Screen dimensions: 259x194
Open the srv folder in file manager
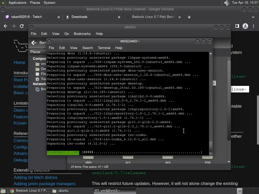point(128,160)
